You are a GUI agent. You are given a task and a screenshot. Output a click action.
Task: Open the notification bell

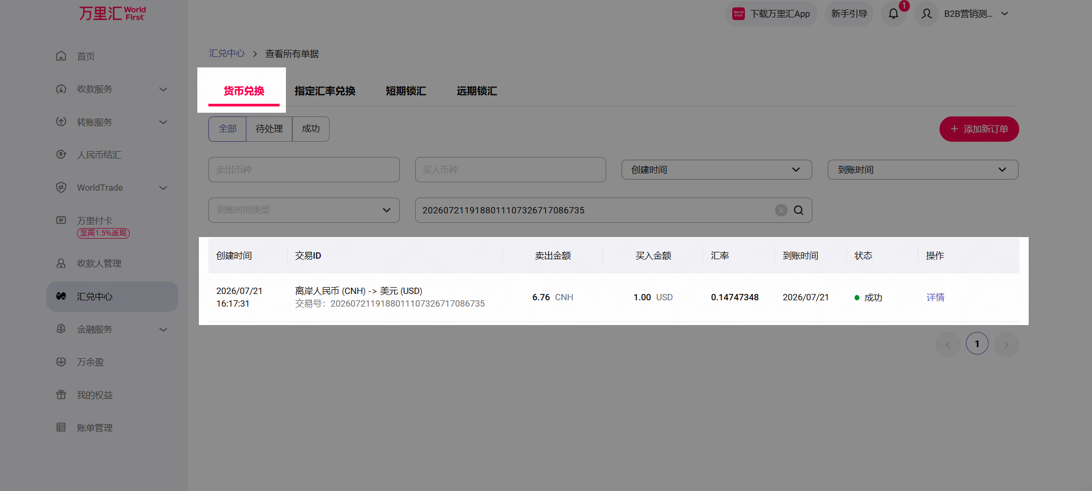click(x=894, y=14)
